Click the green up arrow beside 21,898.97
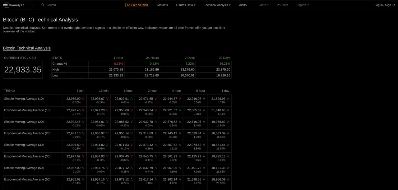 coord(228,99)
